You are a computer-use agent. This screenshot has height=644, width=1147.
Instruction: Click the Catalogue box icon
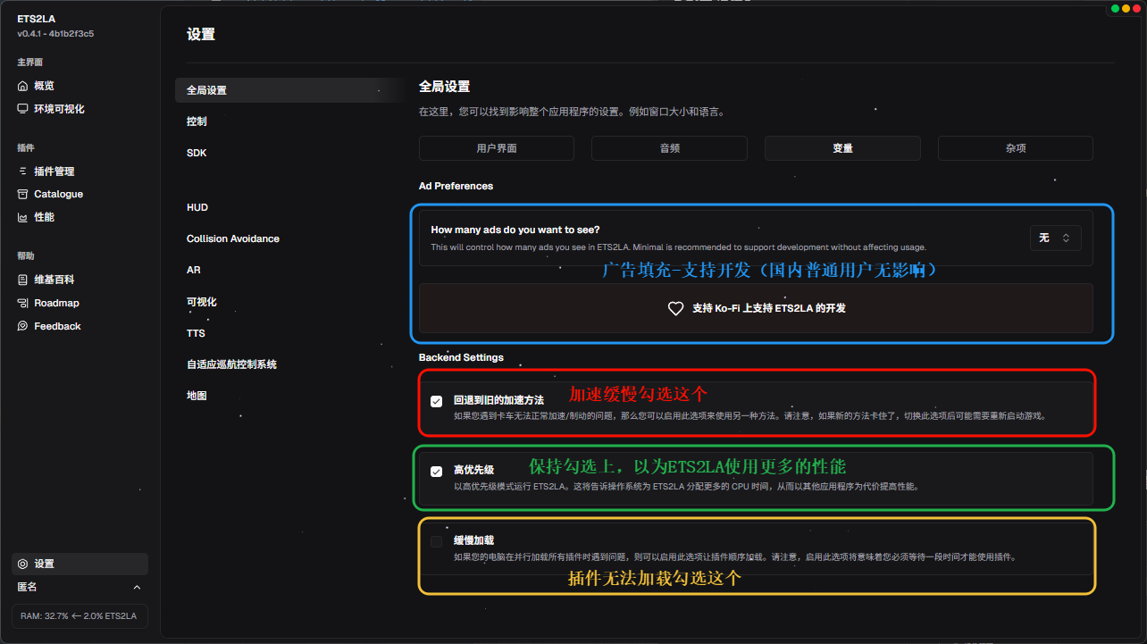point(23,194)
